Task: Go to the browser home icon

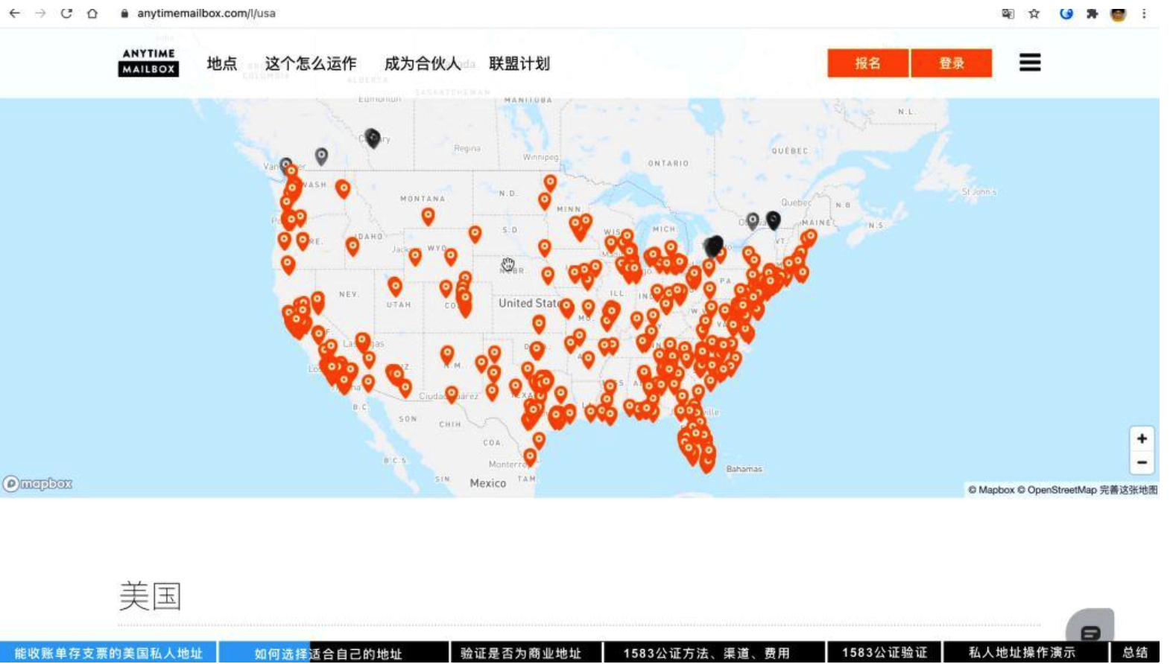Action: click(x=92, y=13)
